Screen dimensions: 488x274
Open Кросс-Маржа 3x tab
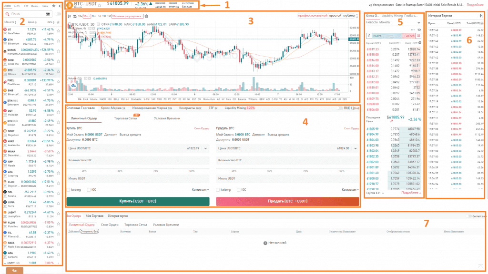point(113,108)
